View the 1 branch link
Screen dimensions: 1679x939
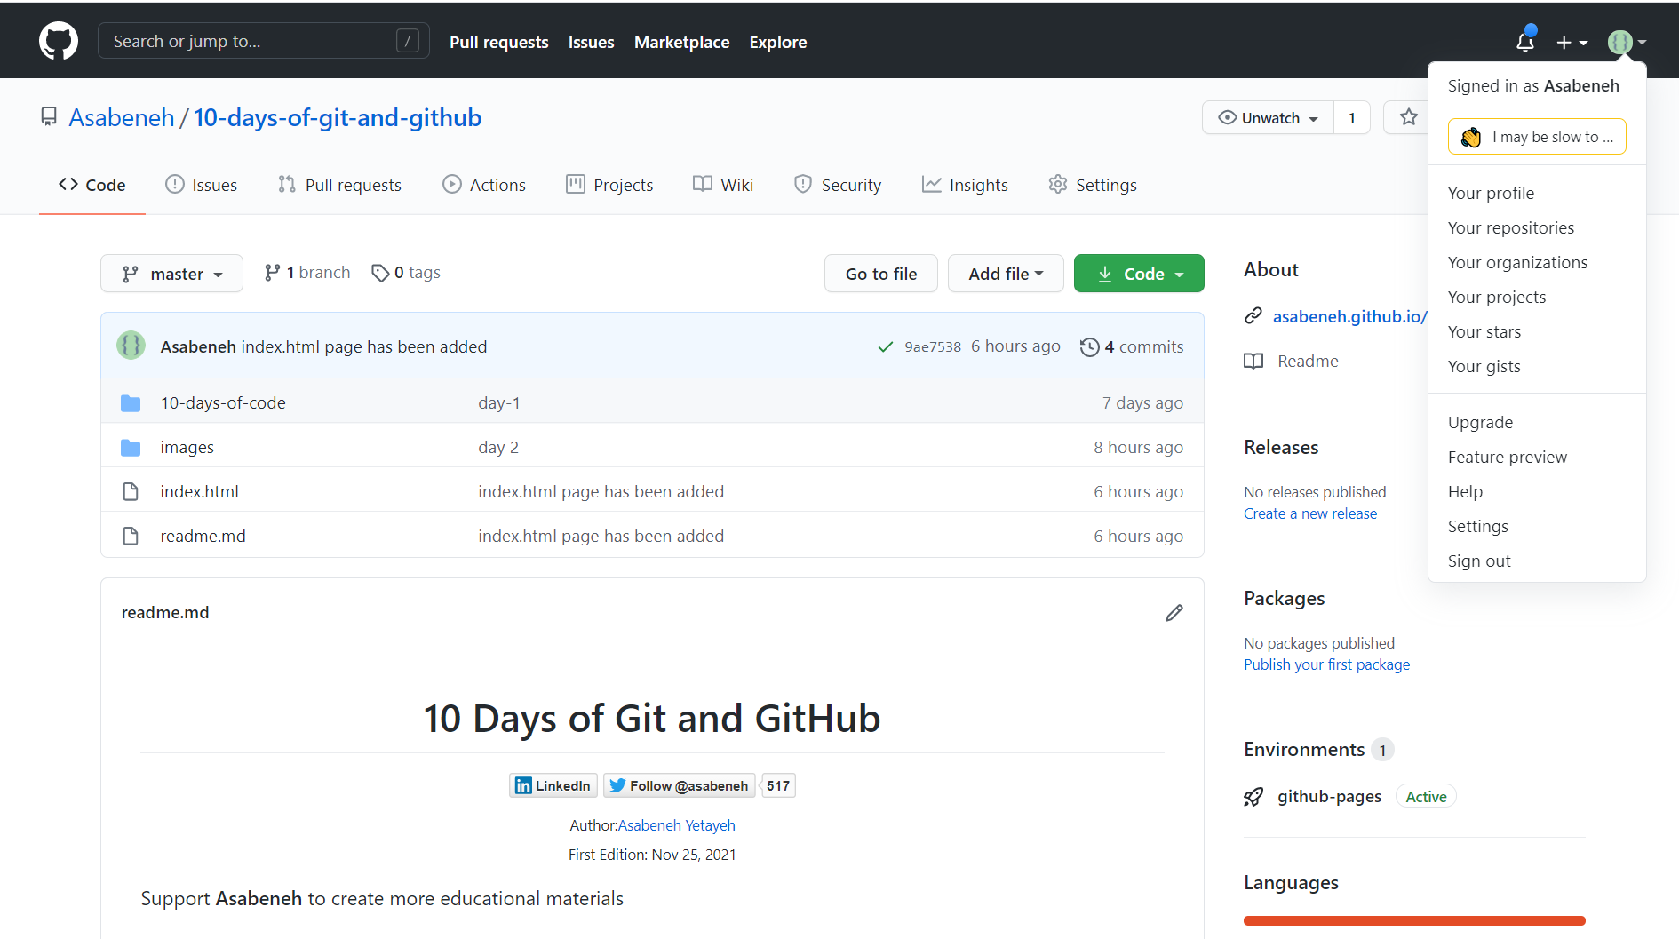click(x=307, y=273)
